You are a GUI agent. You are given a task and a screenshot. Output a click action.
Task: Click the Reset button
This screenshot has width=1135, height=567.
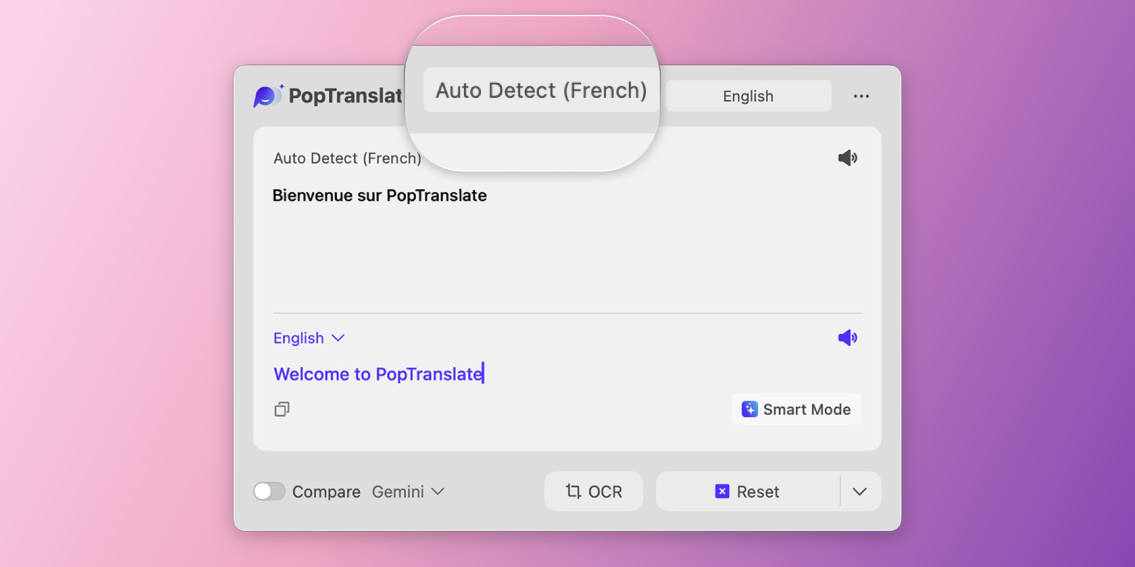pyautogui.click(x=748, y=491)
